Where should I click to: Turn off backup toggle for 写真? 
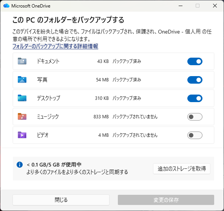(x=195, y=80)
